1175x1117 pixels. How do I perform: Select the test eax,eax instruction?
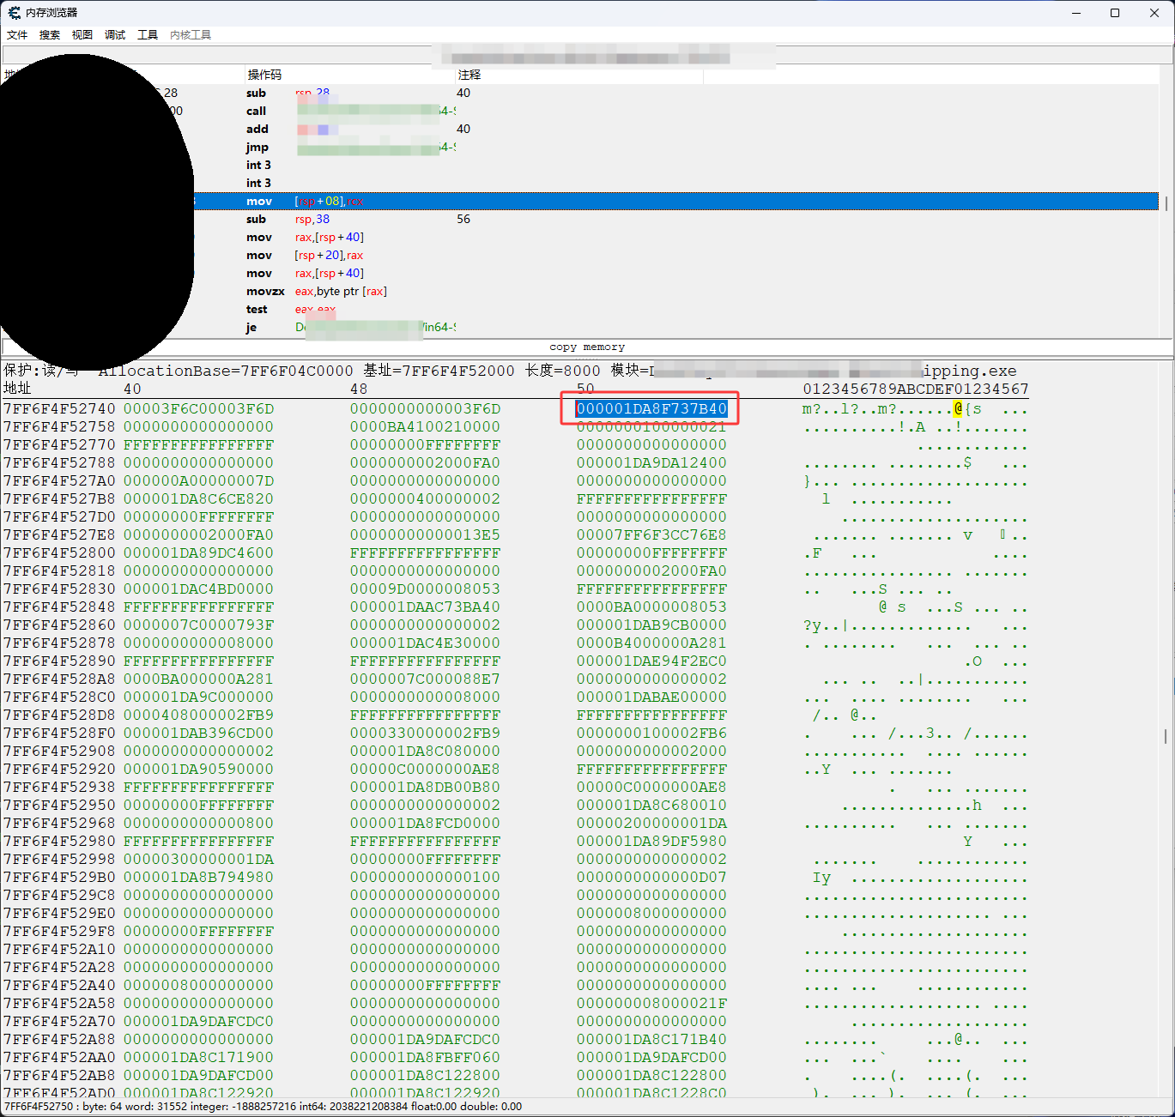click(x=580, y=310)
